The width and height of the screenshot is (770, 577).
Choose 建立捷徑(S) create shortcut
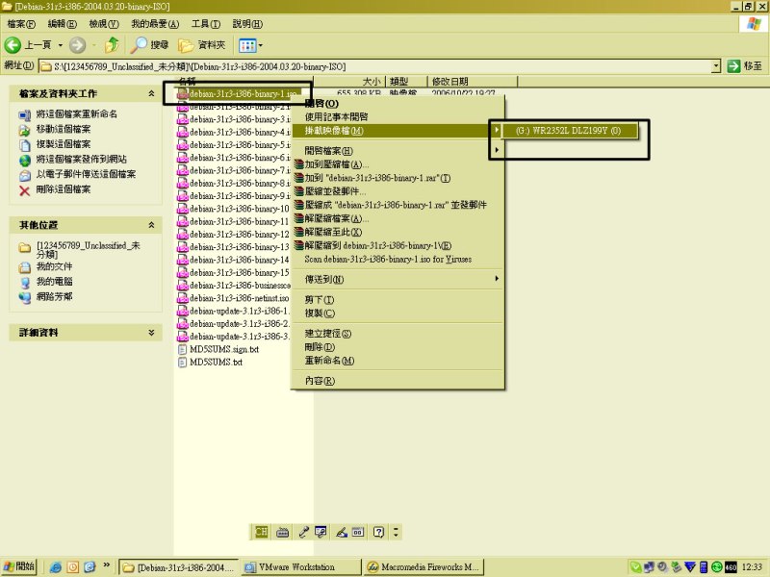pos(398,334)
